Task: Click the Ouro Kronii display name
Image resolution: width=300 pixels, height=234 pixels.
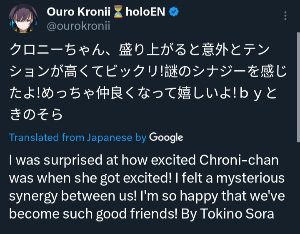Action: tap(79, 12)
